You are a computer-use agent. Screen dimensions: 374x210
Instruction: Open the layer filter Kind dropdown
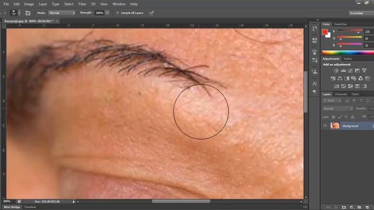(333, 101)
